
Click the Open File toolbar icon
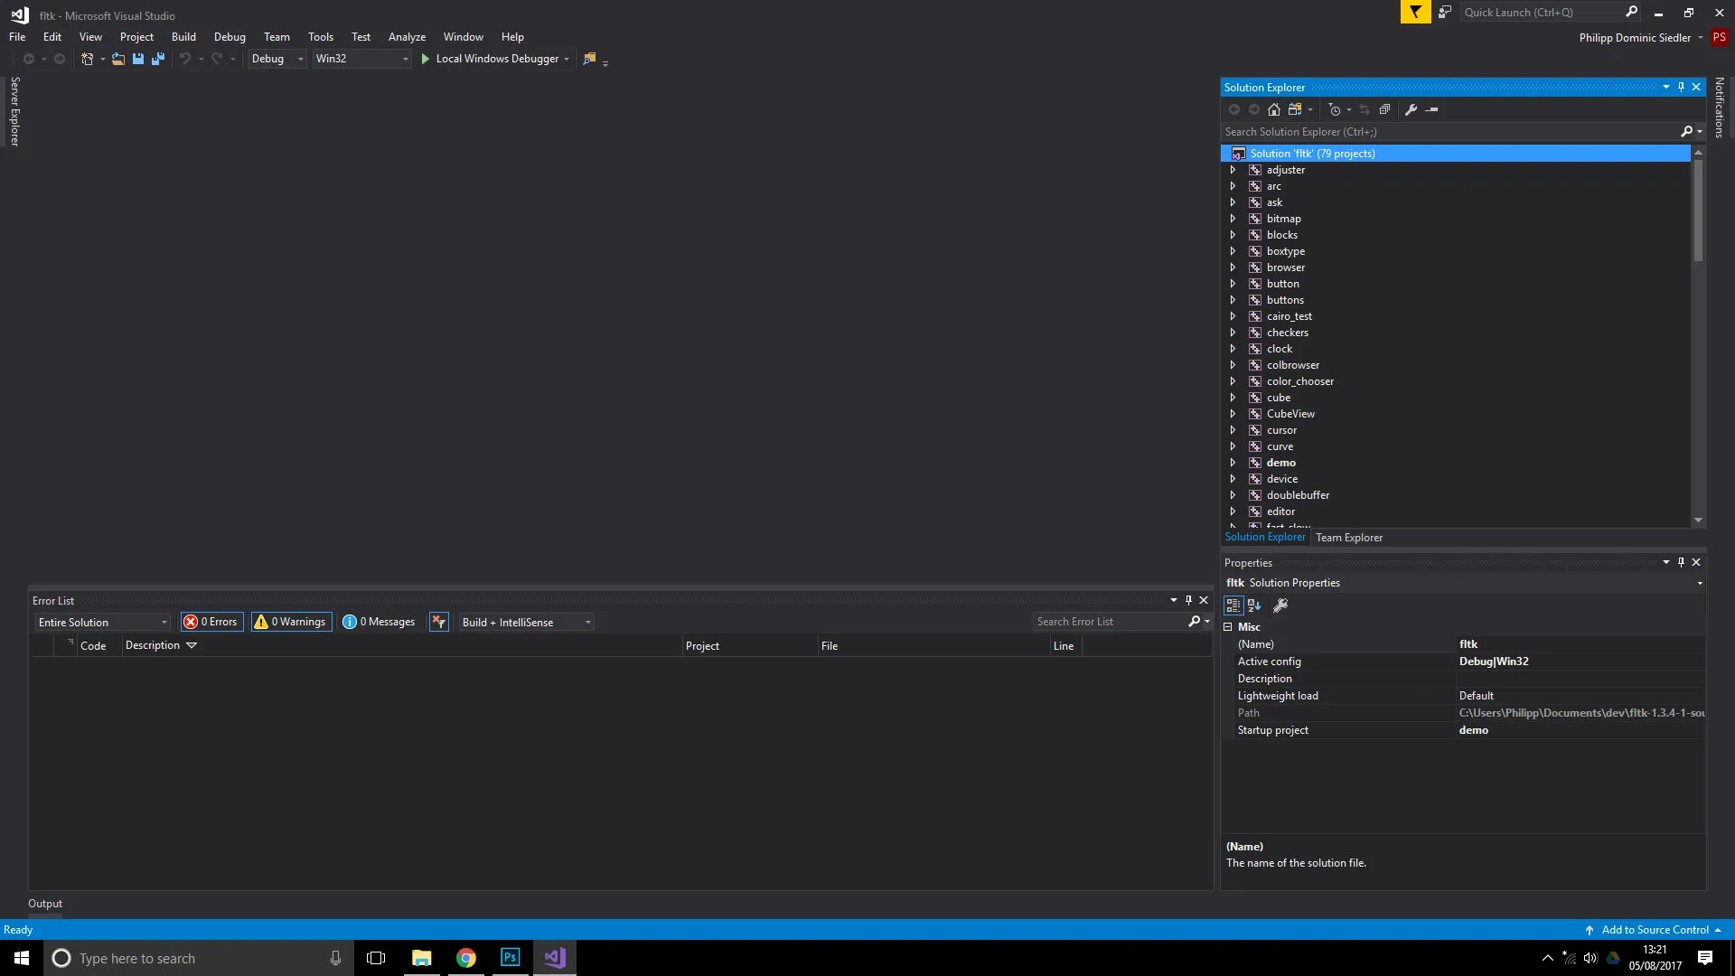(x=117, y=59)
